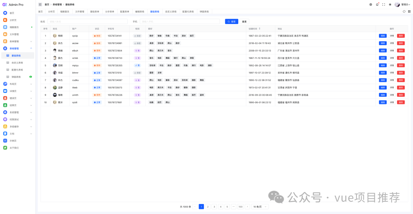Collapse the 表格管理 sidebar group

[x=17, y=49]
